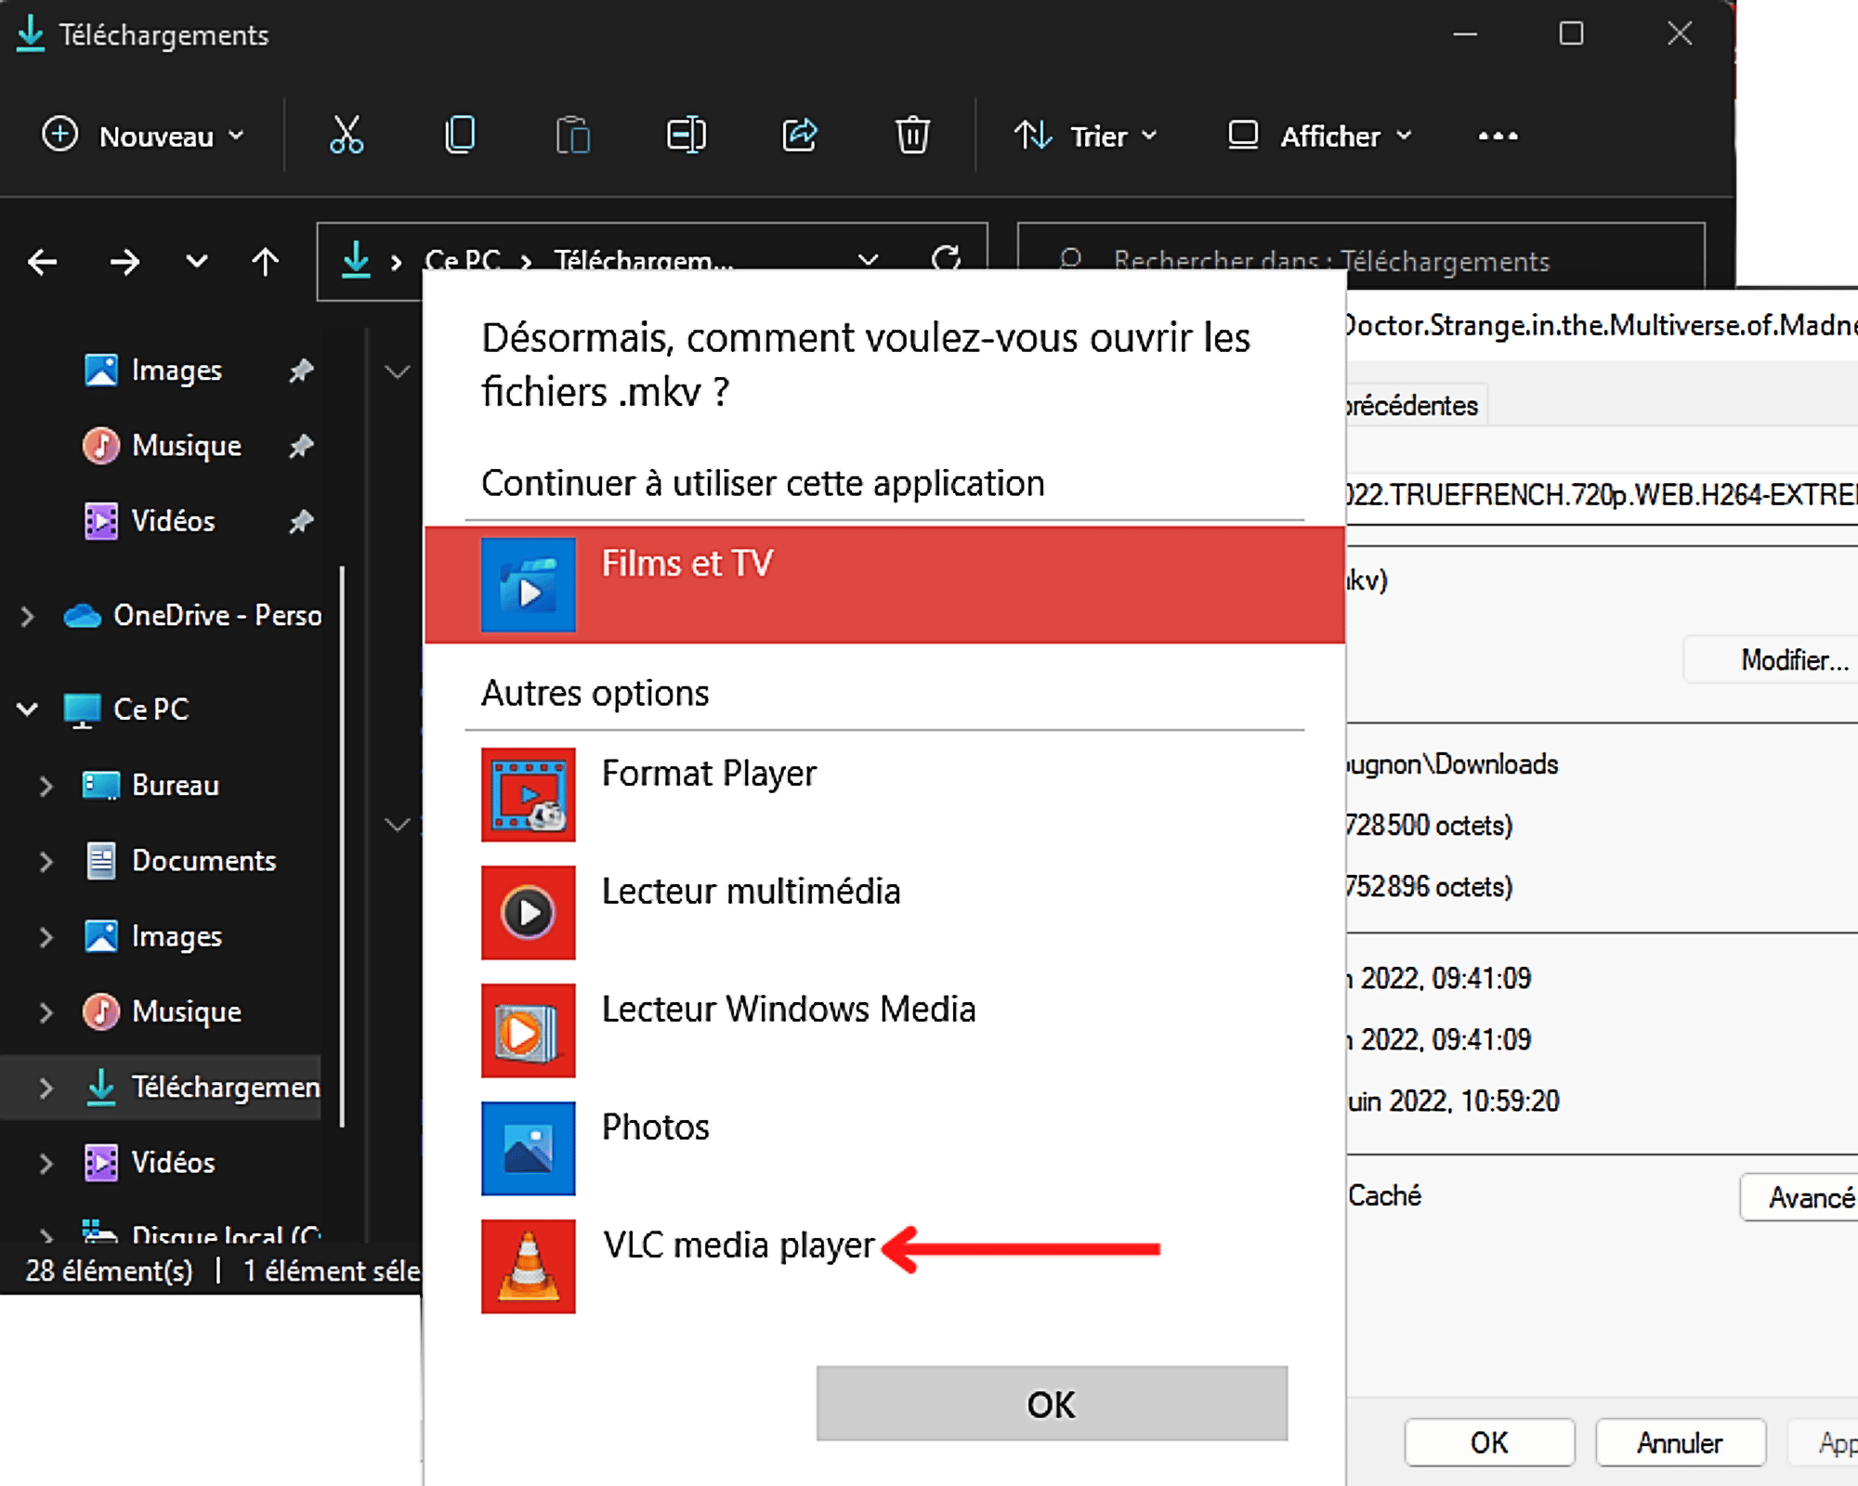The height and width of the screenshot is (1486, 1858).
Task: Collapse the second file group chevron
Action: coord(398,825)
